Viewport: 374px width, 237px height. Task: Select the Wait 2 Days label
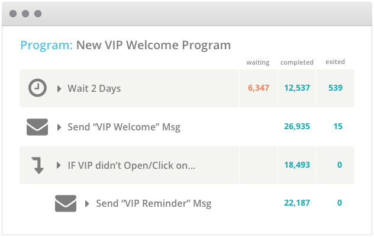[x=94, y=89]
